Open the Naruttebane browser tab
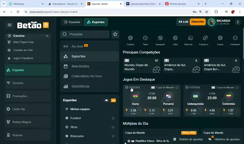Viewport: 244px width, 144px height. pos(65,4)
